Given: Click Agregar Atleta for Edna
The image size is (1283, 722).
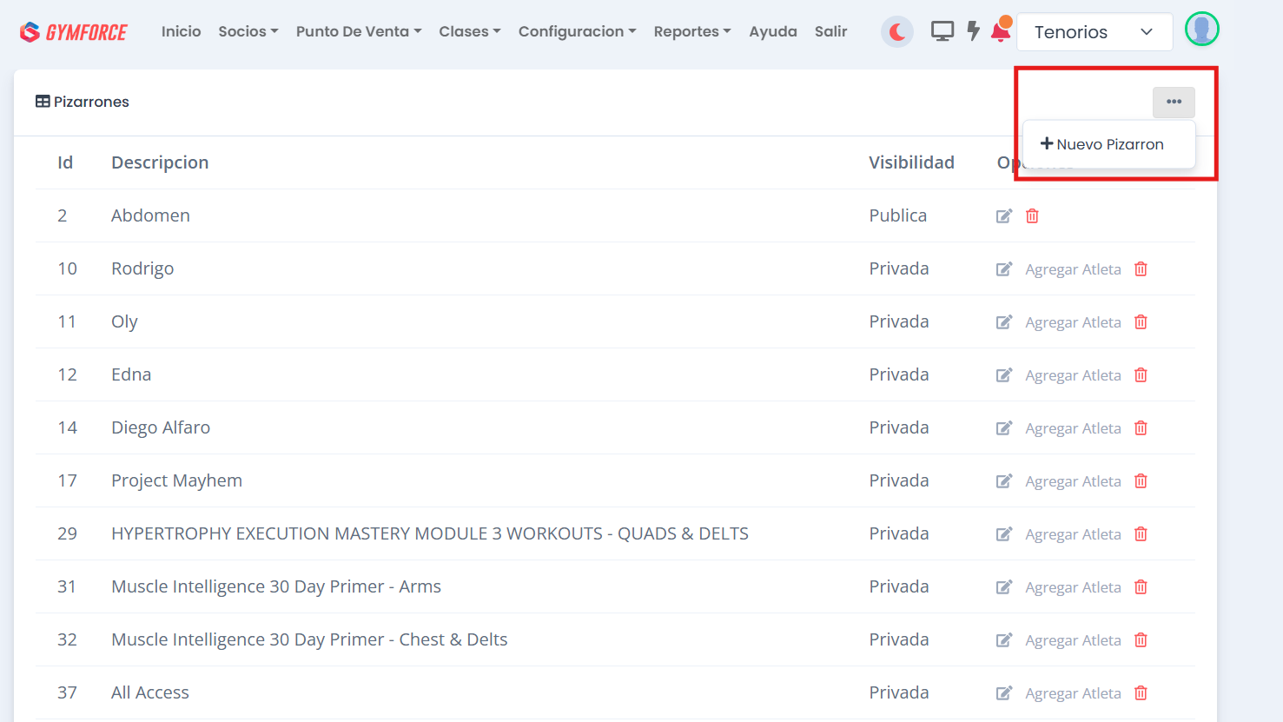Looking at the screenshot, I should click(x=1073, y=375).
